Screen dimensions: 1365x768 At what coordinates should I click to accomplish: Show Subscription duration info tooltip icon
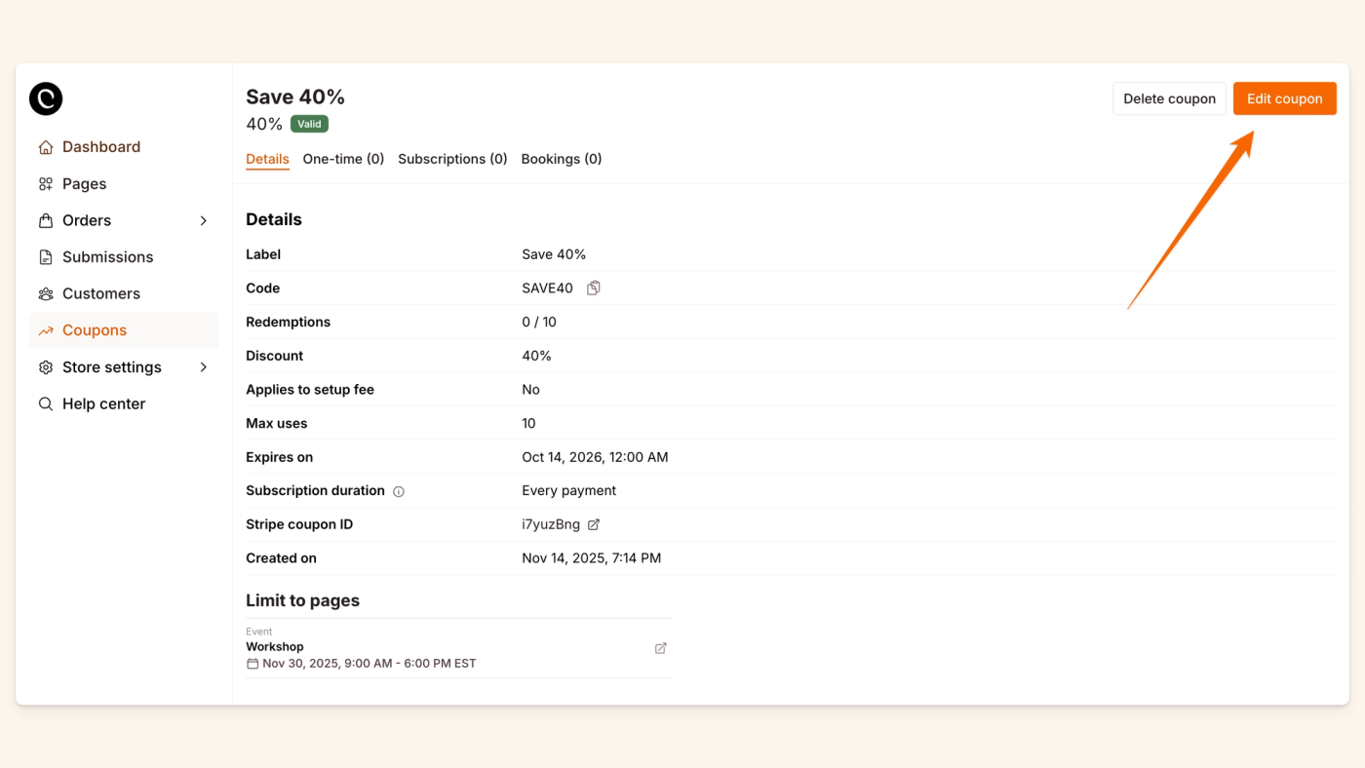[399, 491]
